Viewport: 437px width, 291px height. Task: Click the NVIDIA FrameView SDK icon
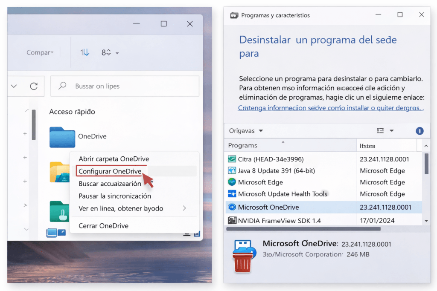coord(232,220)
